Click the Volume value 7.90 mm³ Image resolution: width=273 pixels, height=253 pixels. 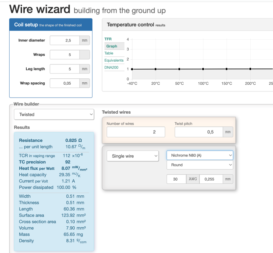pos(76,228)
